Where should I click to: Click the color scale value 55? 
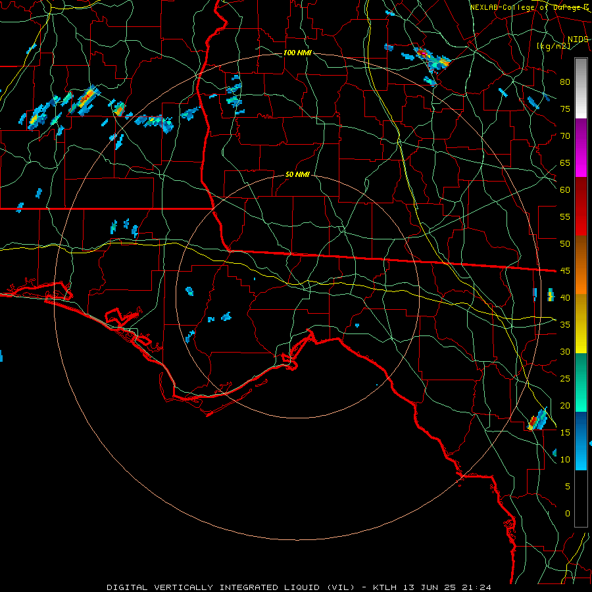coord(565,216)
